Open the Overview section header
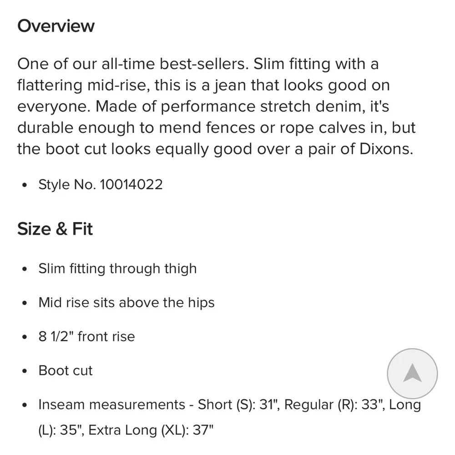Screen dimensions: 455x455 (x=56, y=26)
